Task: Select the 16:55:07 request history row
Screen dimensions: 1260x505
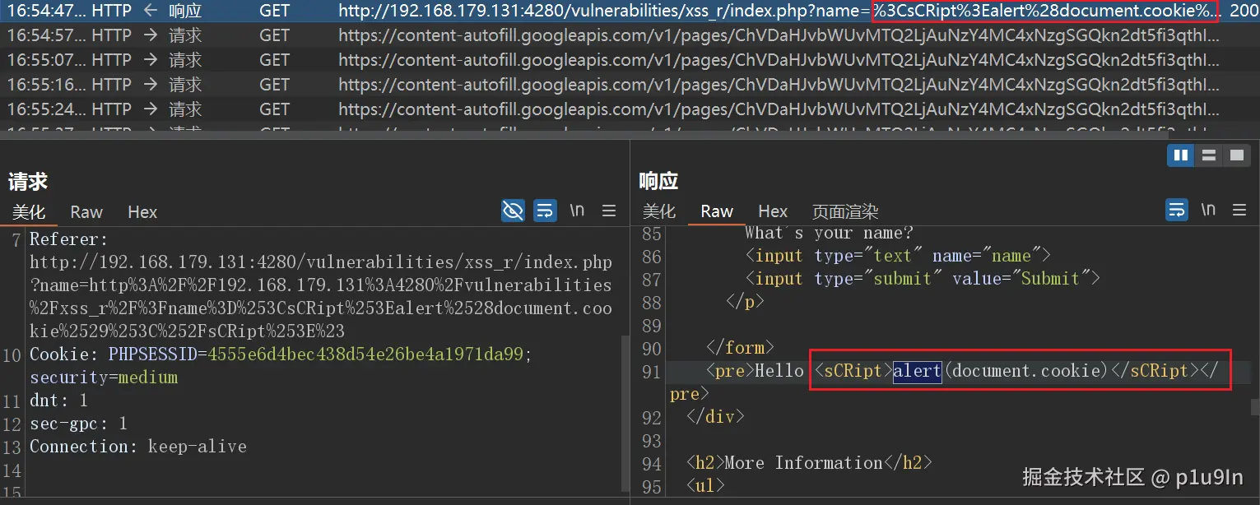Action: [x=630, y=60]
